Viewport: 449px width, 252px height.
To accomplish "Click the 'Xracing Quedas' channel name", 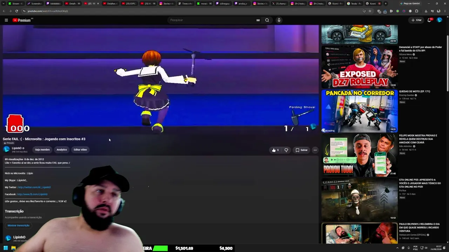I will pos(407,95).
